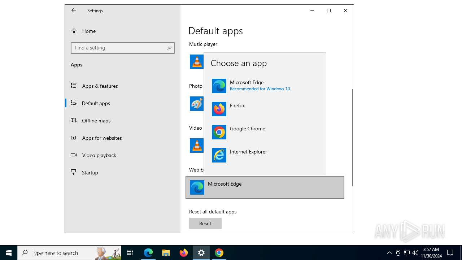Viewport: 462px width, 260px height.
Task: Click the Settings page vertical scrollbar
Action: coord(353,137)
